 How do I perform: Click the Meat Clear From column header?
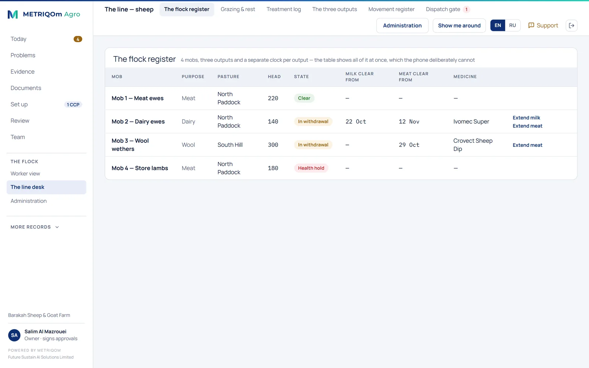click(413, 77)
